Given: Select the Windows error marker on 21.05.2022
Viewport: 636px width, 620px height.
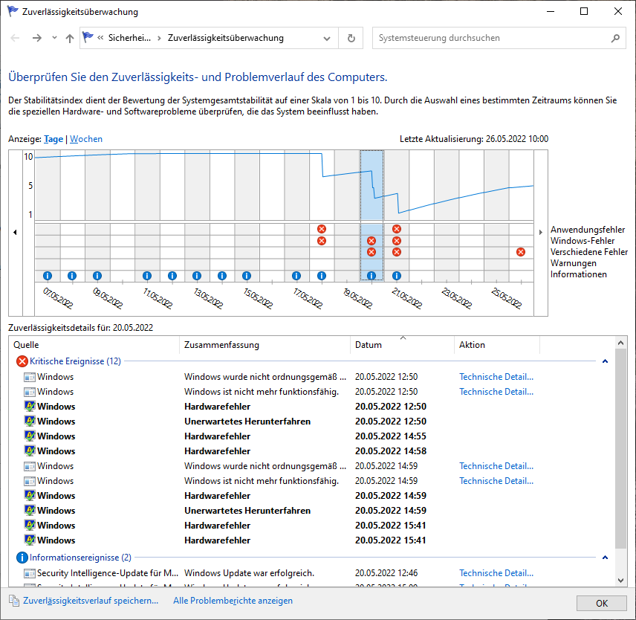Looking at the screenshot, I should [397, 241].
